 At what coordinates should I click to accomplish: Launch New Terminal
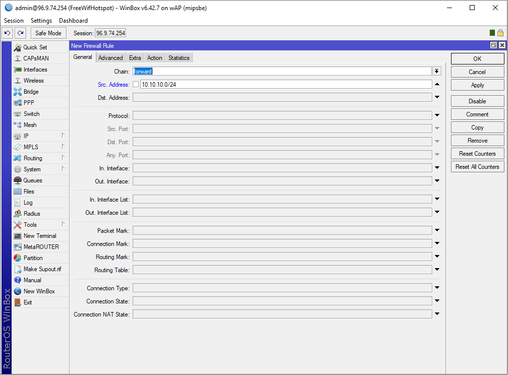click(40, 236)
